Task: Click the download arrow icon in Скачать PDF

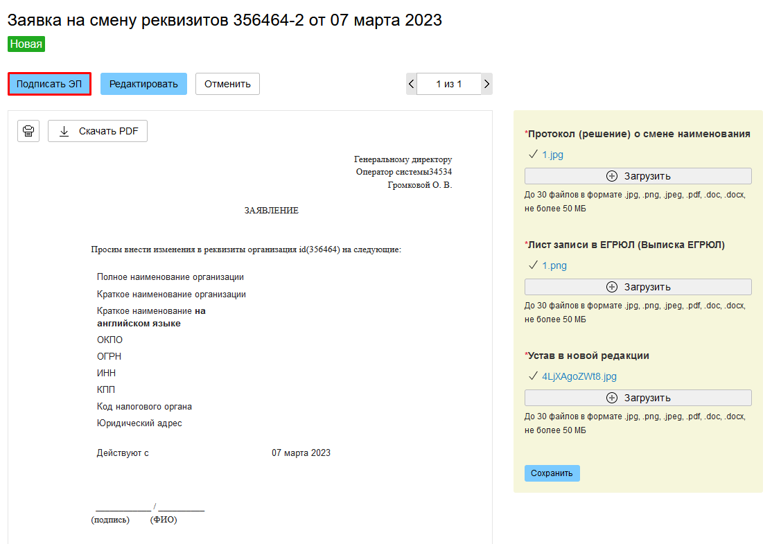Action: tap(64, 131)
